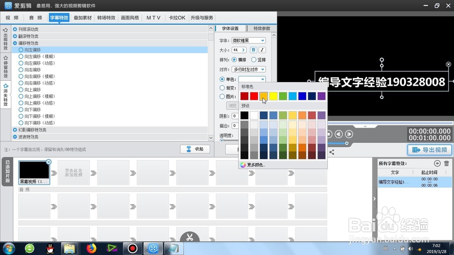Expand 升降滚动类 effect category
The image size is (454, 255).
[15, 29]
